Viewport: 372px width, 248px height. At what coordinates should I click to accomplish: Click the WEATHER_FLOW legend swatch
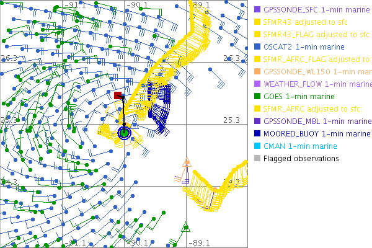257,84
